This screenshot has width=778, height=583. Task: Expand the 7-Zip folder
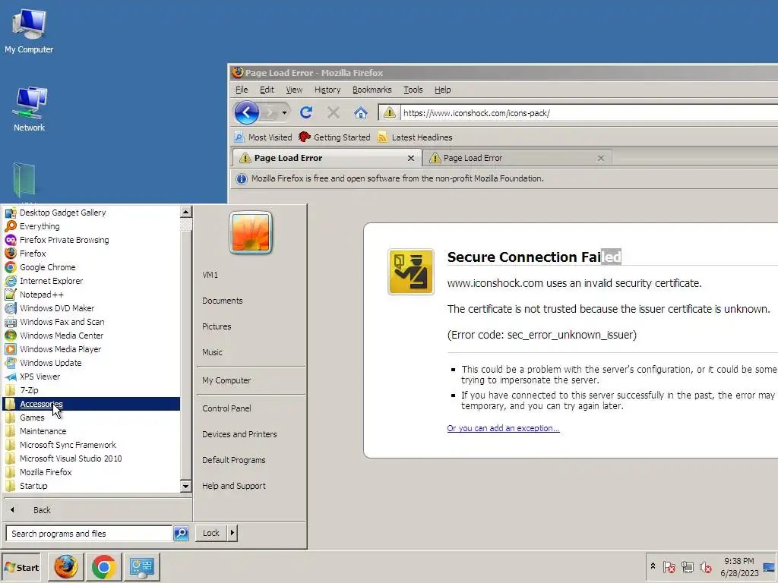click(91, 390)
